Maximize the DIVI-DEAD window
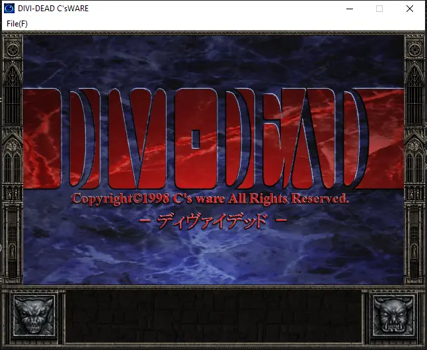427x350 pixels. point(379,9)
